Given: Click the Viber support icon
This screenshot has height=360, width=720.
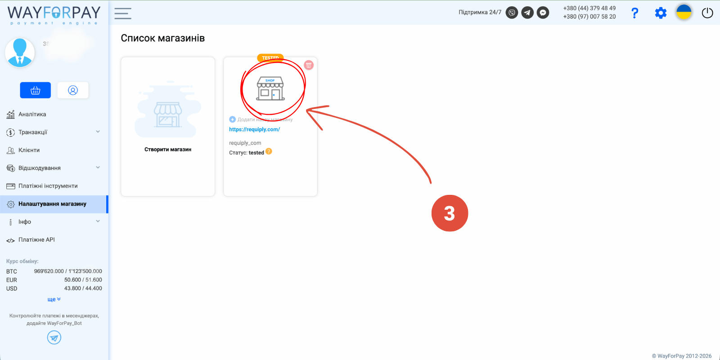Looking at the screenshot, I should (512, 13).
